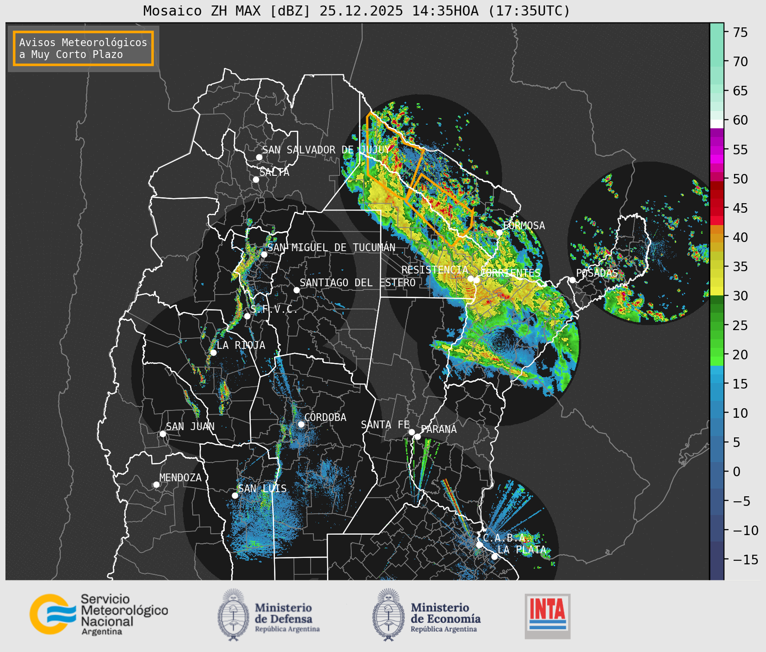766x652 pixels.
Task: Click the POSADAS label text
Action: click(x=597, y=273)
